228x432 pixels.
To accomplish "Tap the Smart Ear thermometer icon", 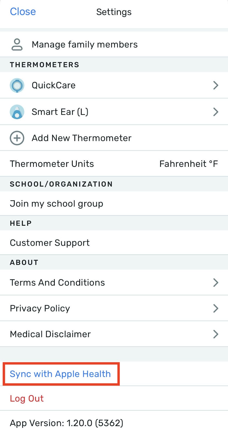I will [17, 112].
